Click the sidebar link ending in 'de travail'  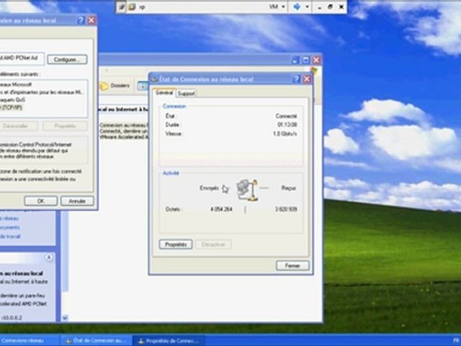10,236
